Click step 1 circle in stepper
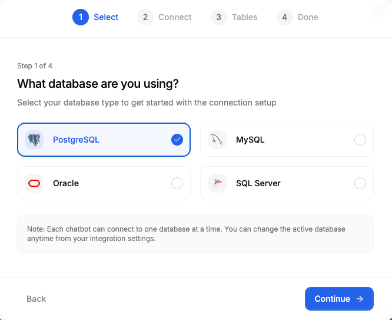 pyautogui.click(x=81, y=17)
